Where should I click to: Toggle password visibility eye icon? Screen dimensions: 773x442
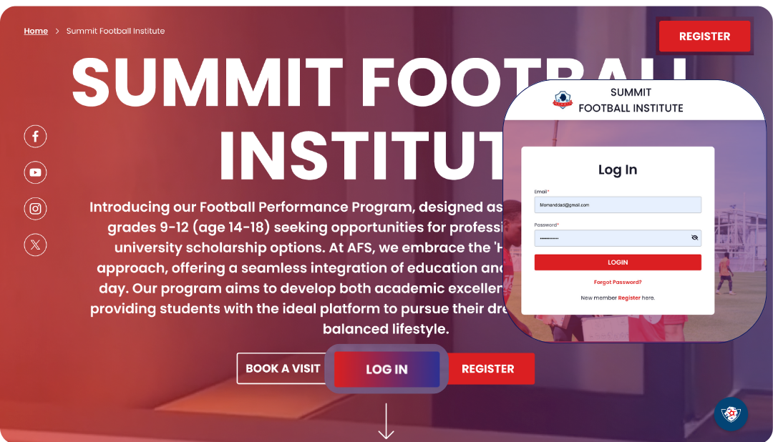point(694,238)
